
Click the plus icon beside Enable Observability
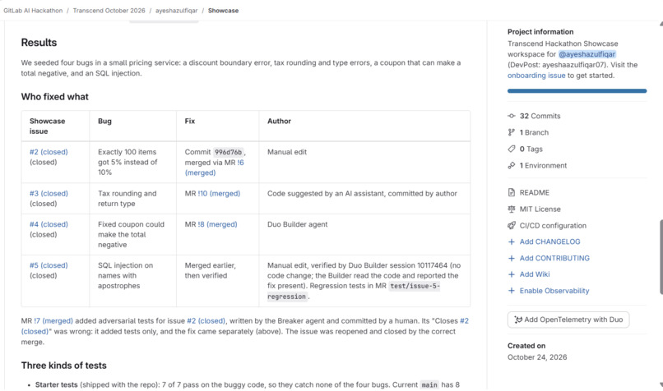pyautogui.click(x=511, y=291)
